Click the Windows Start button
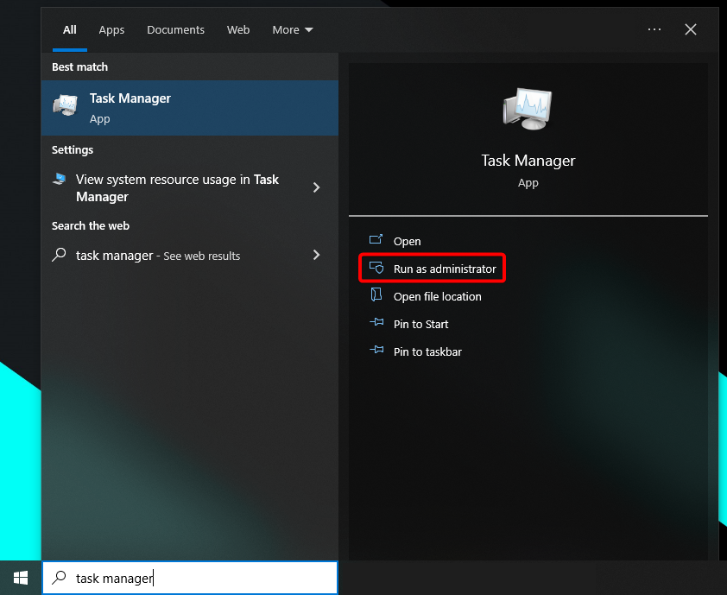This screenshot has width=727, height=595. click(21, 578)
